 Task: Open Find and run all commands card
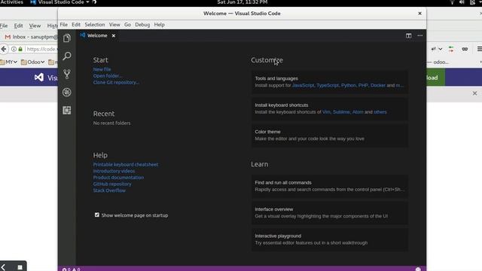330,186
